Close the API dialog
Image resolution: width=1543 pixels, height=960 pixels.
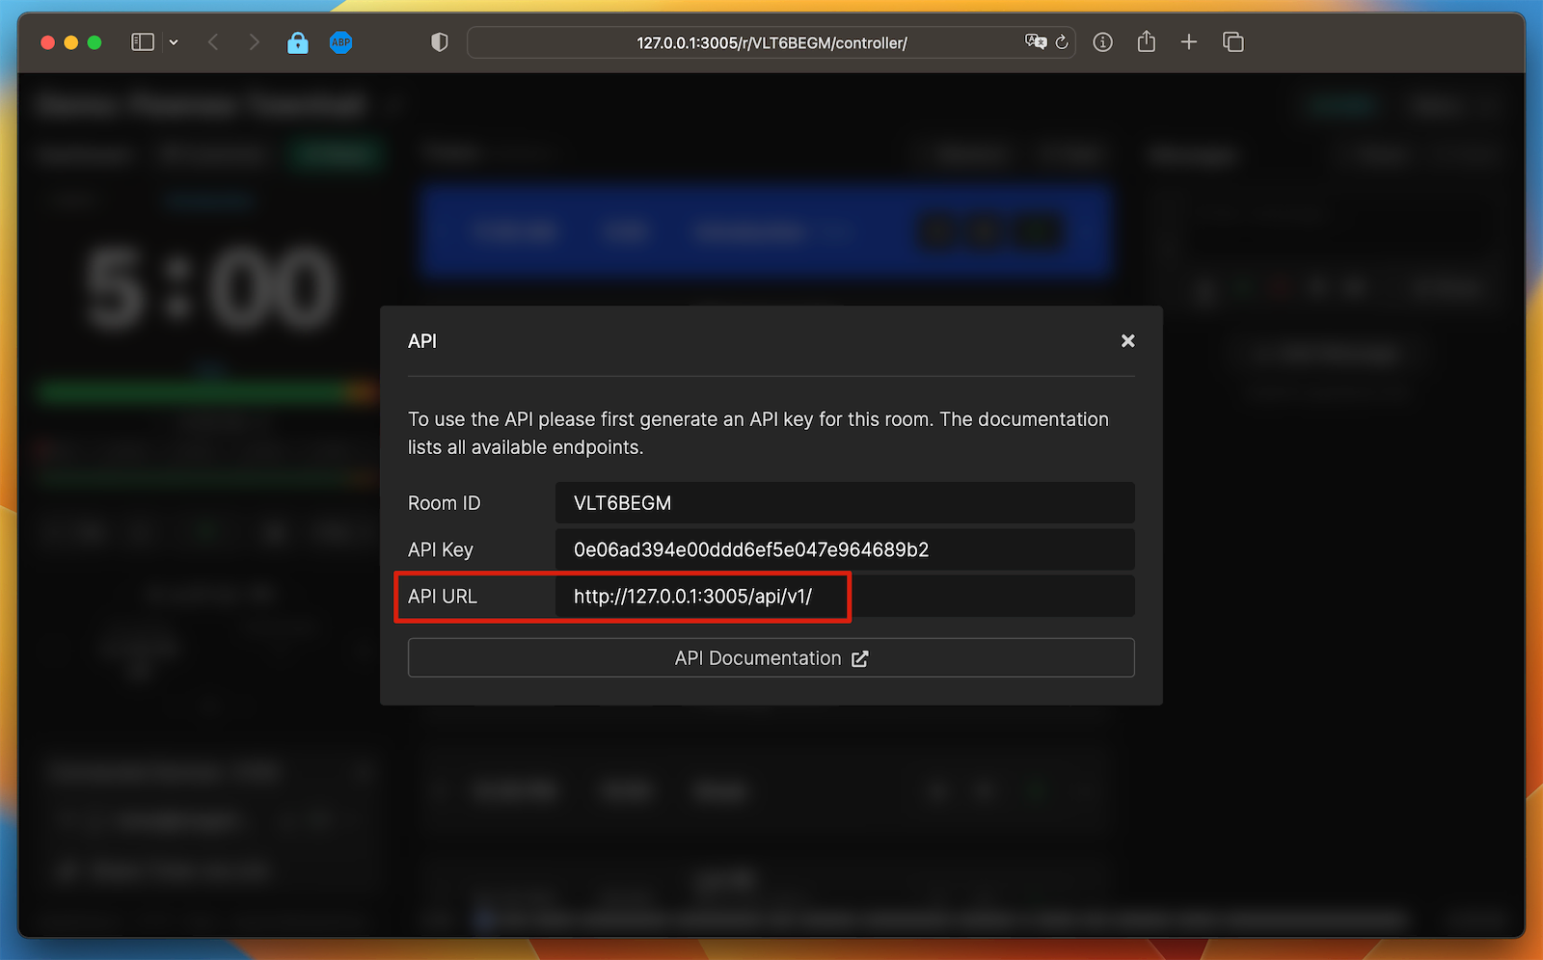[1127, 340]
